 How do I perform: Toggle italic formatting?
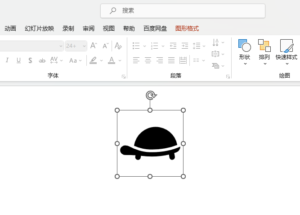[7, 60]
